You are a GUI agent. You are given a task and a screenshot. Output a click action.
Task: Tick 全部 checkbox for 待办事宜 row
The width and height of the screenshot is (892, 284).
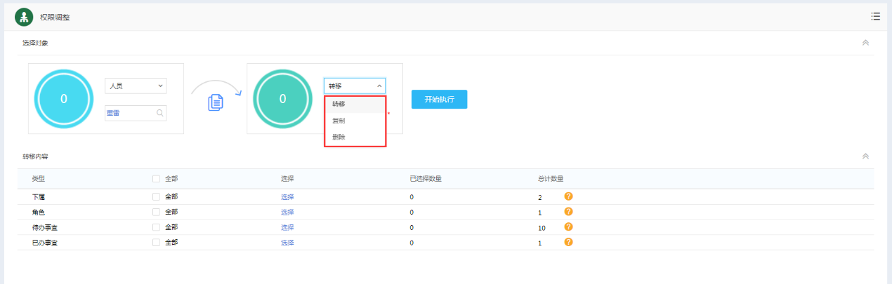(156, 227)
